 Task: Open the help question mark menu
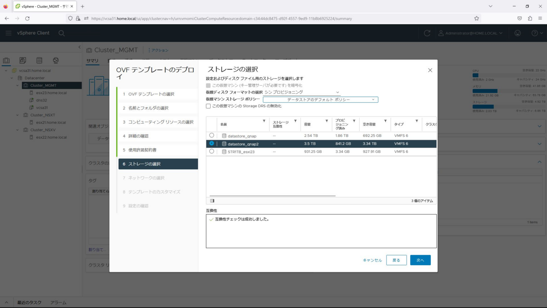[x=537, y=33]
